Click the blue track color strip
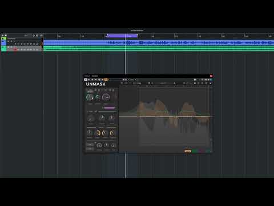The width and height of the screenshot is (274, 206). 4,43
